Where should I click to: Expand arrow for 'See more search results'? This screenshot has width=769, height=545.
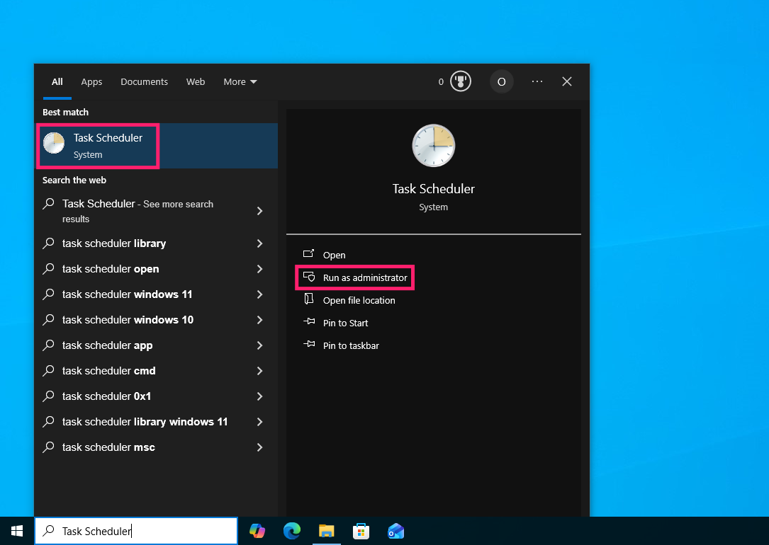(x=260, y=211)
